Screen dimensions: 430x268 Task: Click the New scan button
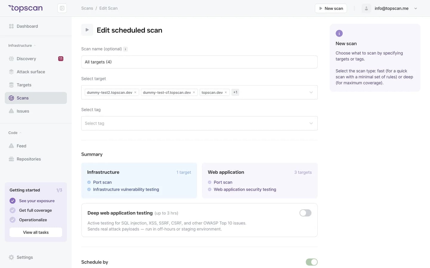(x=331, y=8)
